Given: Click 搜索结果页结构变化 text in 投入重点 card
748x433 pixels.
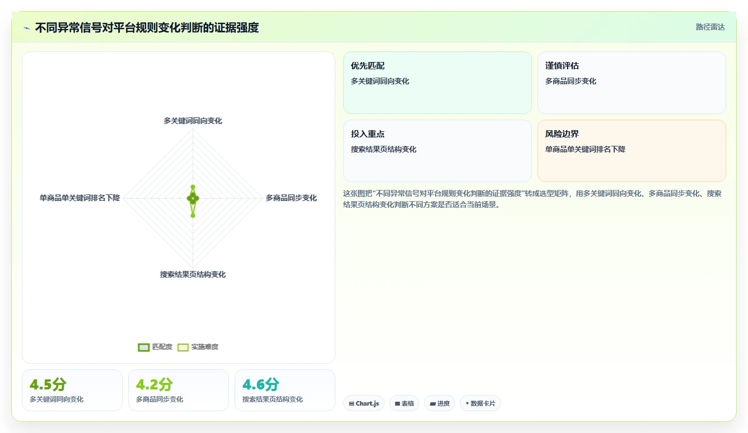Looking at the screenshot, I should (x=384, y=149).
